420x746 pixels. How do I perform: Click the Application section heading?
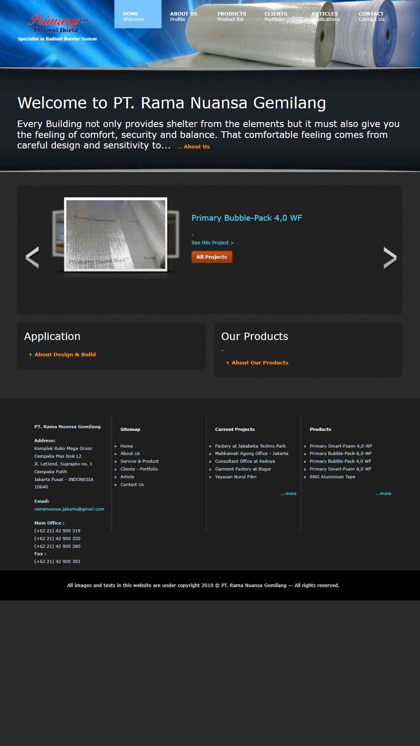(52, 336)
